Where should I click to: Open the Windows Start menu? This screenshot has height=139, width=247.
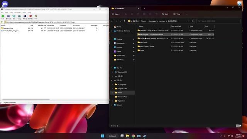click(x=103, y=136)
